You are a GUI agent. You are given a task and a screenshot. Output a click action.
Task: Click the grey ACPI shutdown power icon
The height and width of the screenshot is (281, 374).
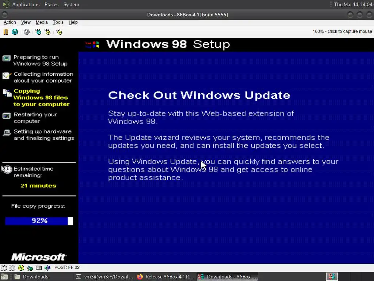point(26,32)
